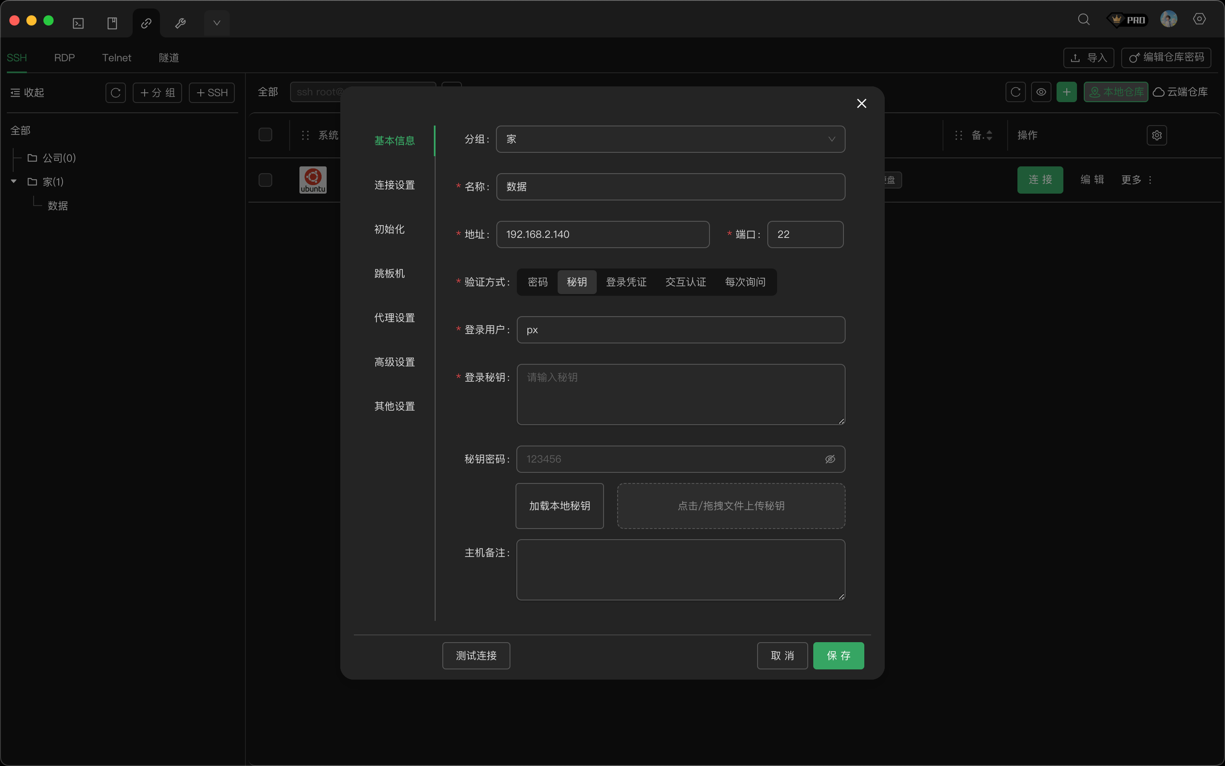
Task: Switch to the RDP tab
Action: point(64,58)
